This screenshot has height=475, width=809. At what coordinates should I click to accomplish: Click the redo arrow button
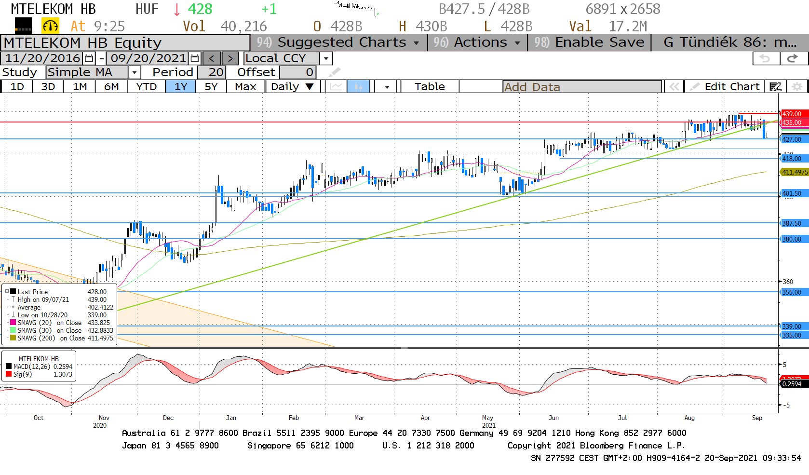pyautogui.click(x=792, y=58)
